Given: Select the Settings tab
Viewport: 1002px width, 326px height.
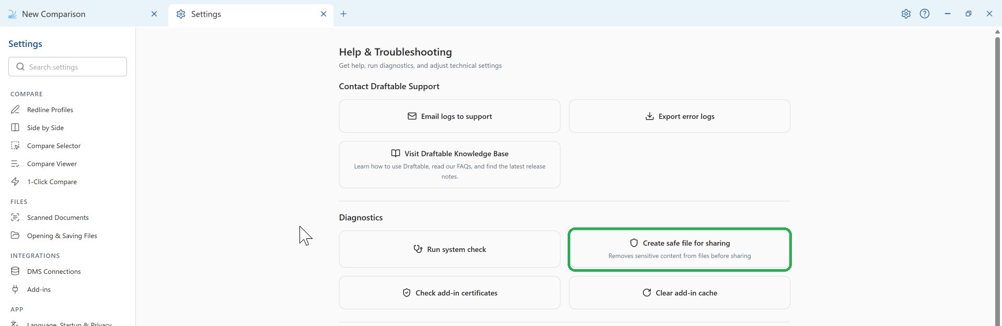Looking at the screenshot, I should (x=251, y=14).
